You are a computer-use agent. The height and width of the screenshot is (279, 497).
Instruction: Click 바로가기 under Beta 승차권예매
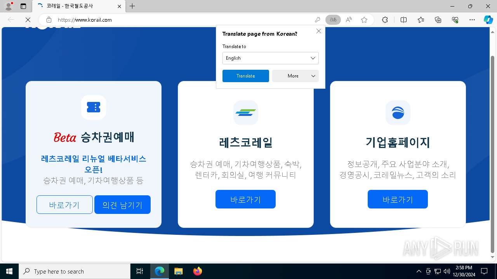point(64,205)
